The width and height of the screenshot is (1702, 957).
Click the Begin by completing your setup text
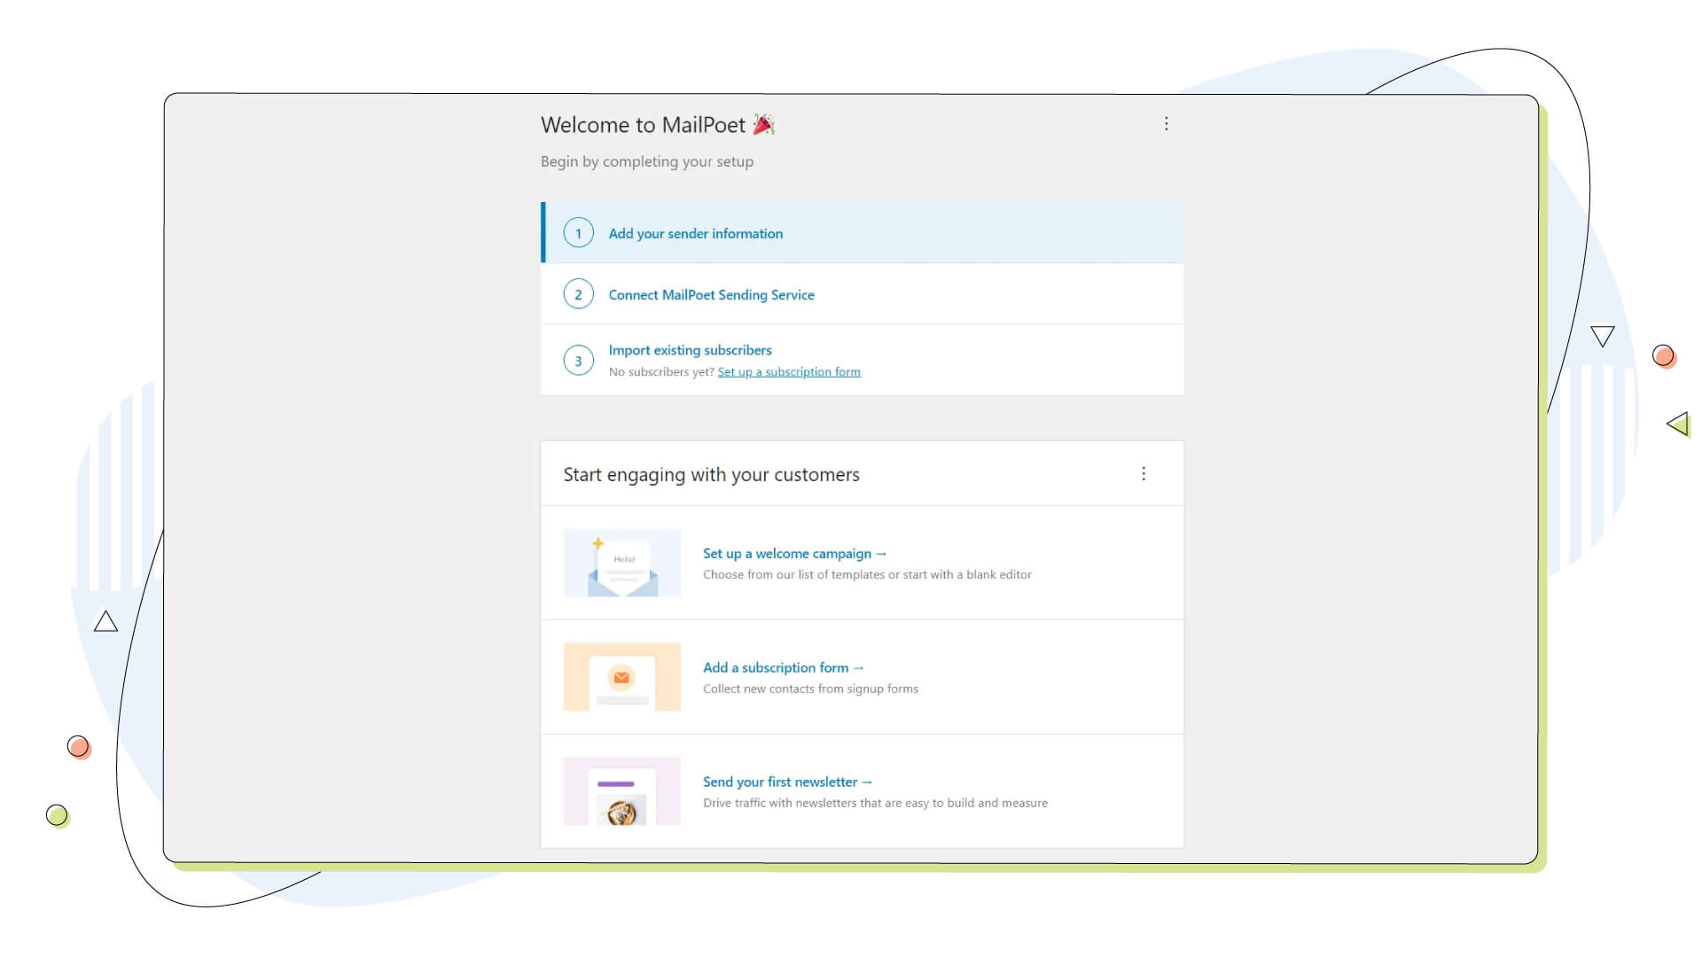click(x=647, y=161)
